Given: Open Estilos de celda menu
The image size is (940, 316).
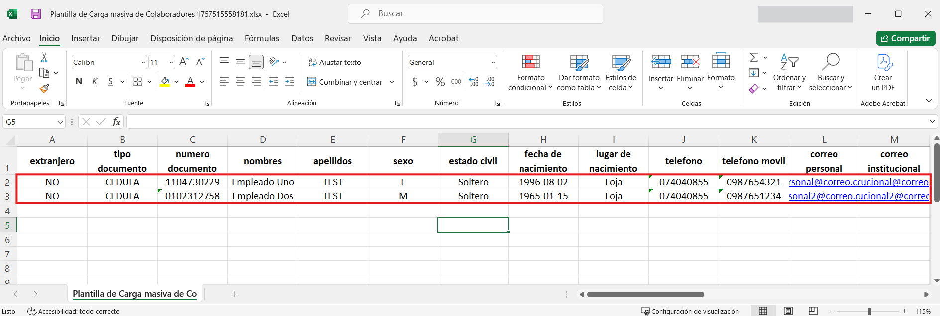Looking at the screenshot, I should pos(621,72).
